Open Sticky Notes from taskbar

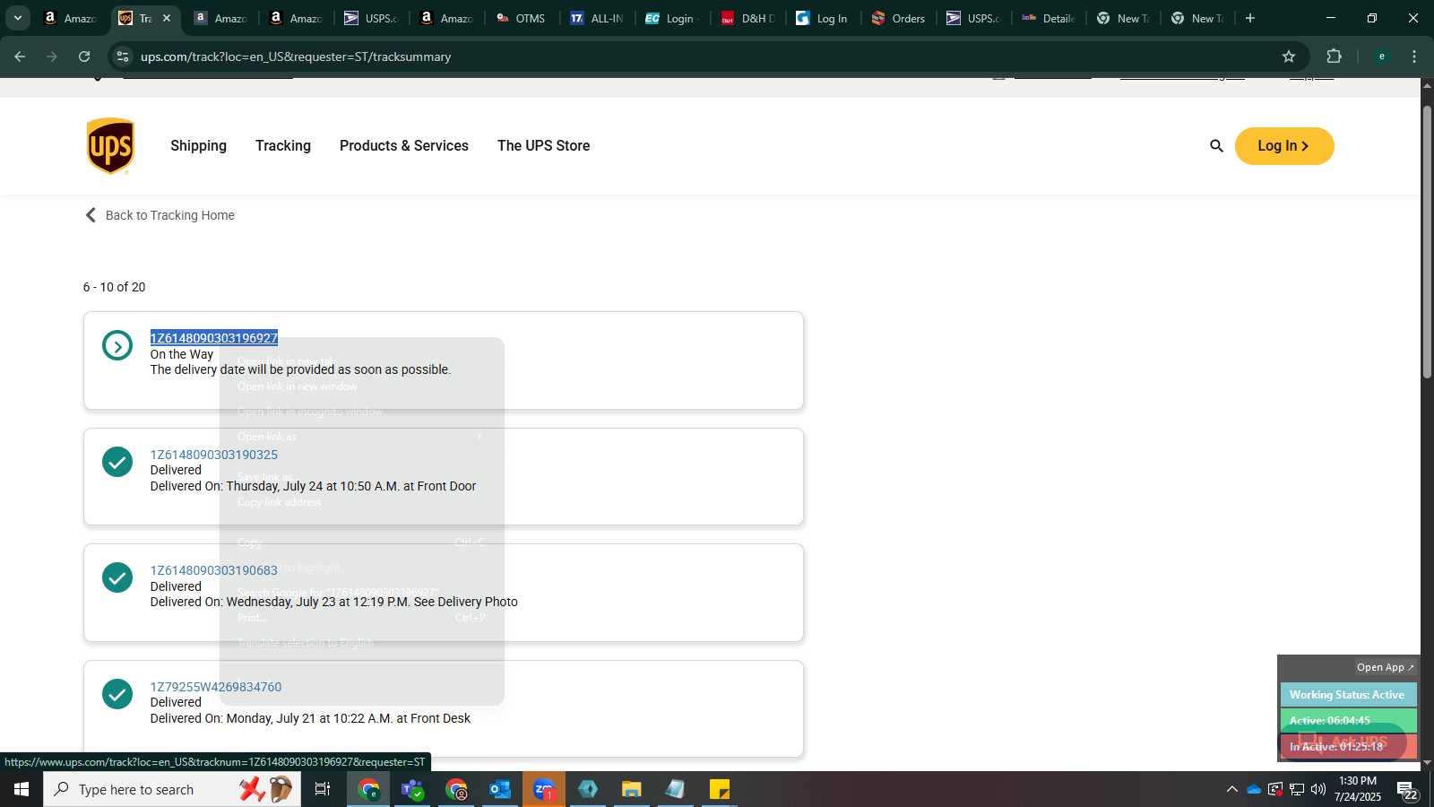[720, 789]
